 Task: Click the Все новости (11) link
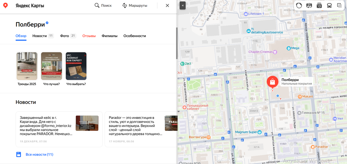tap(39, 155)
